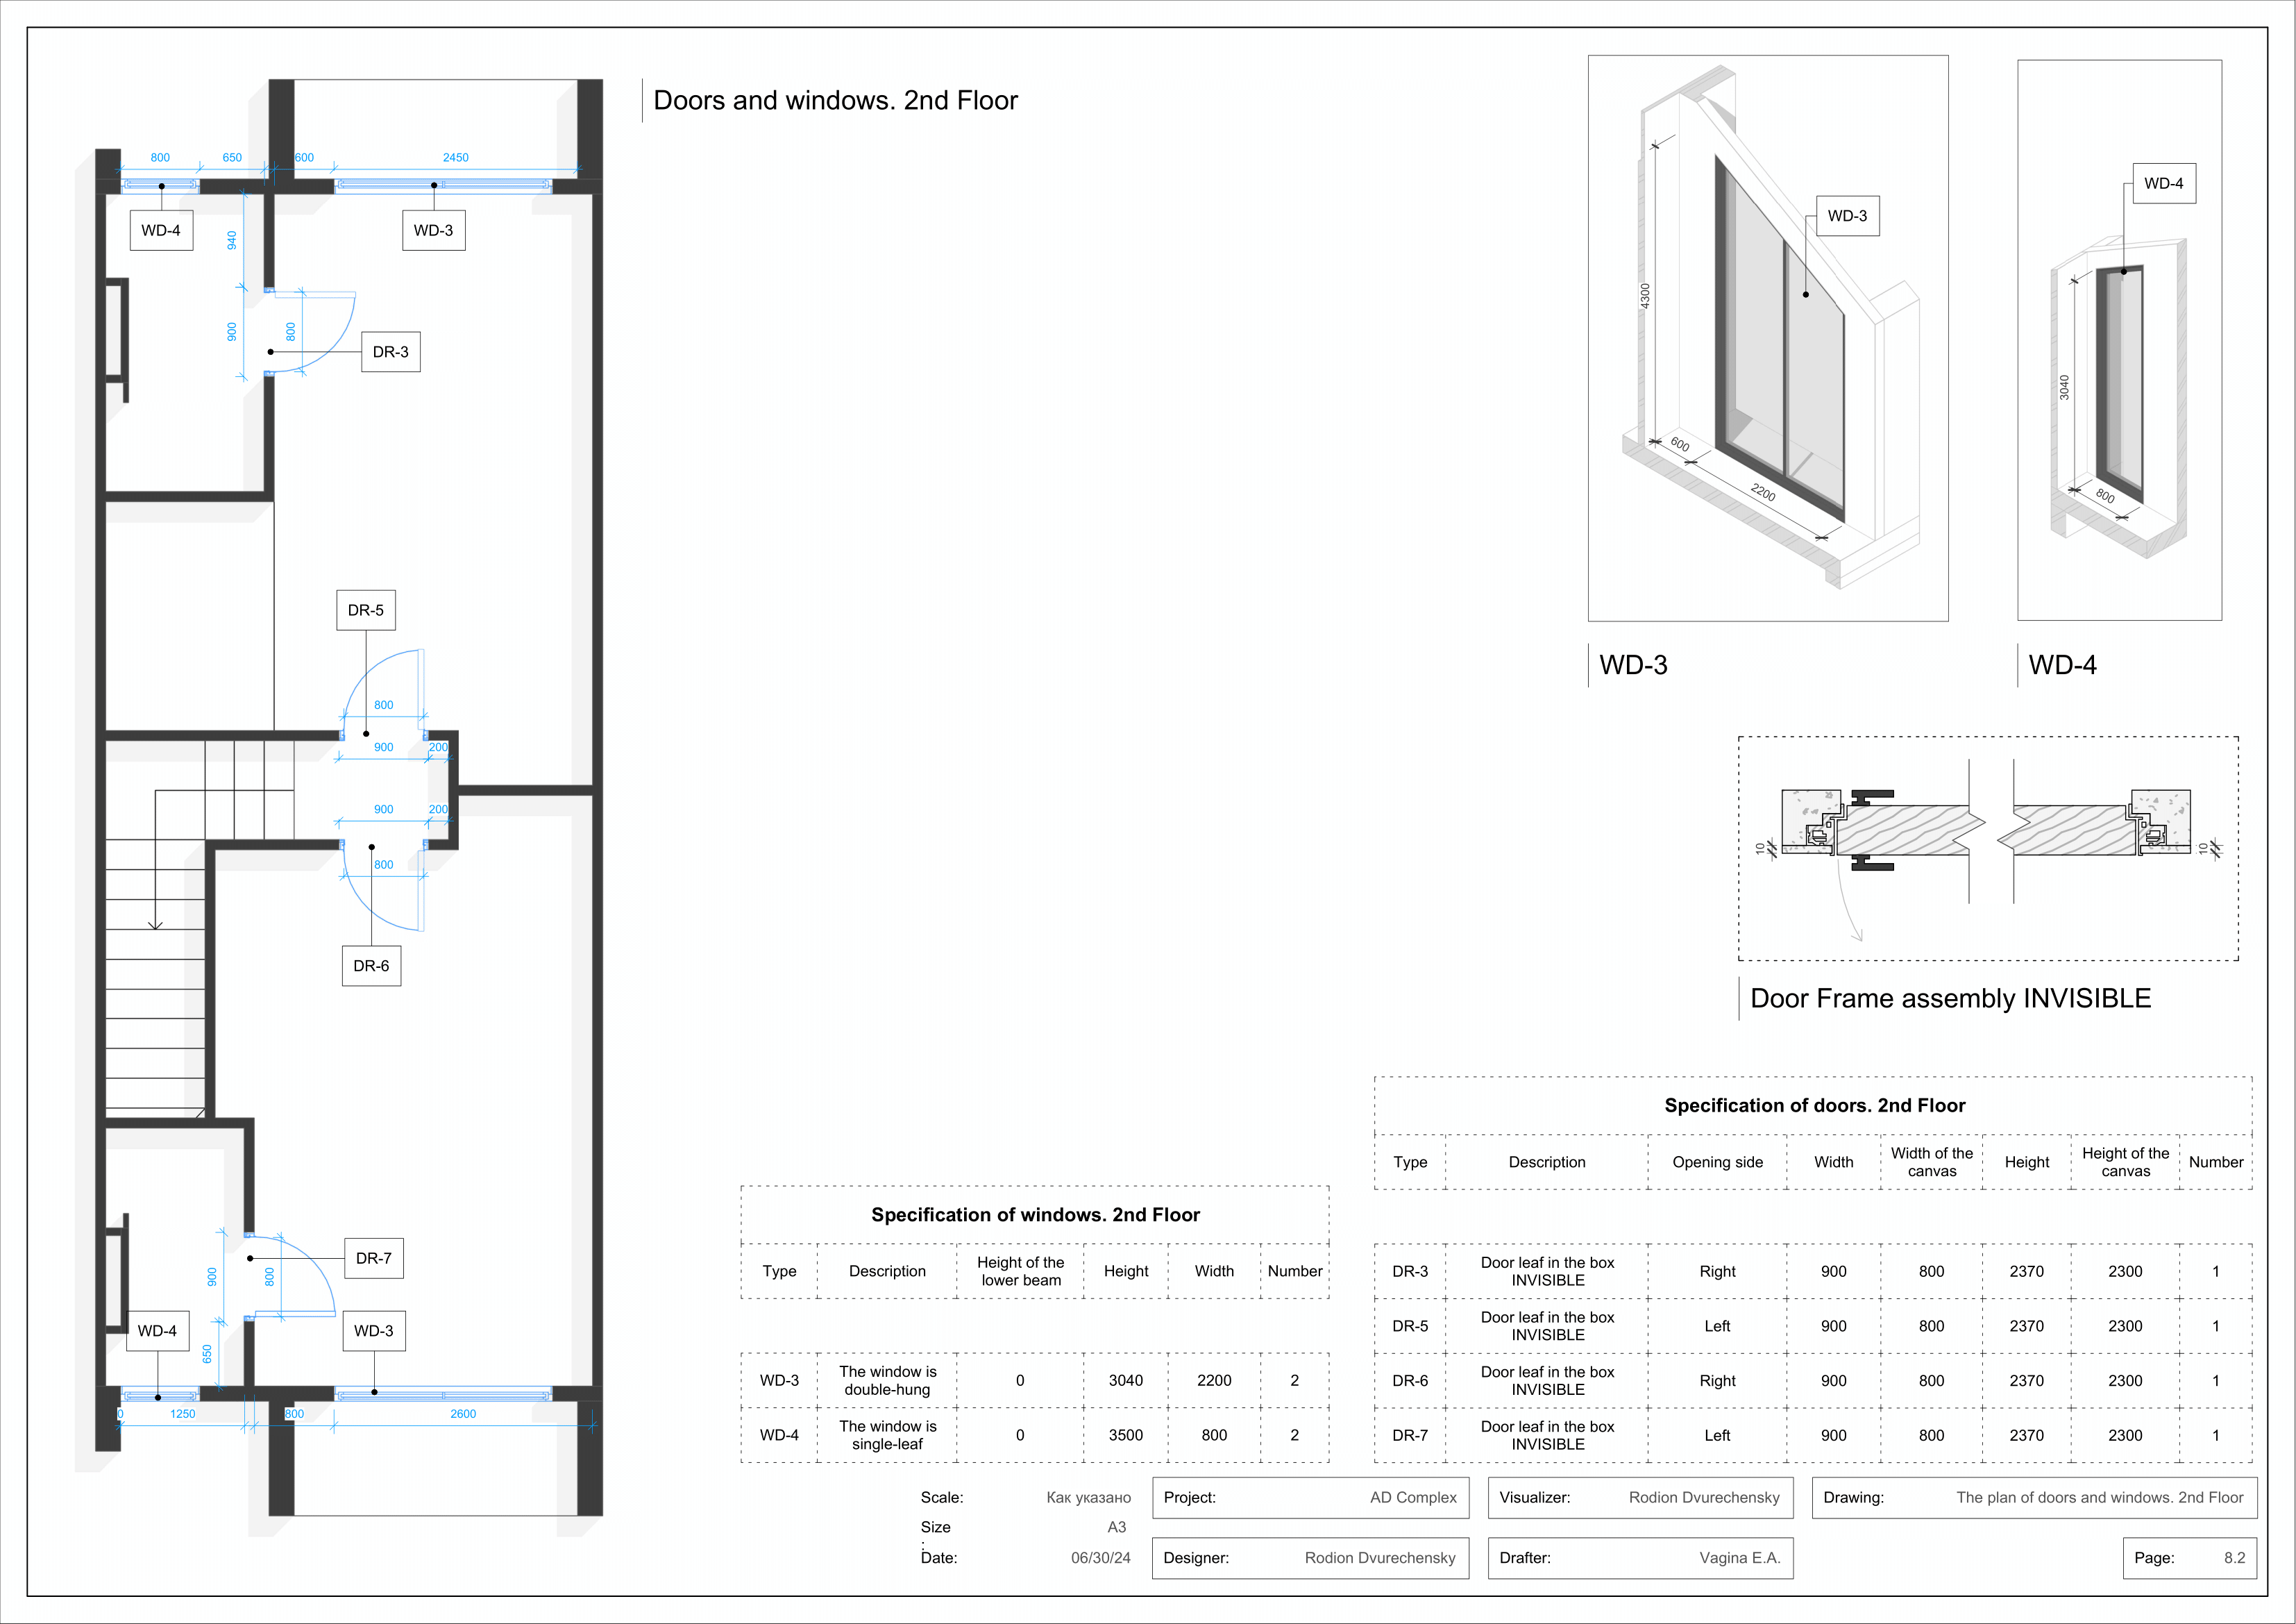2296x1624 pixels.
Task: Click the DR-6 door tag on the plan
Action: [x=371, y=966]
